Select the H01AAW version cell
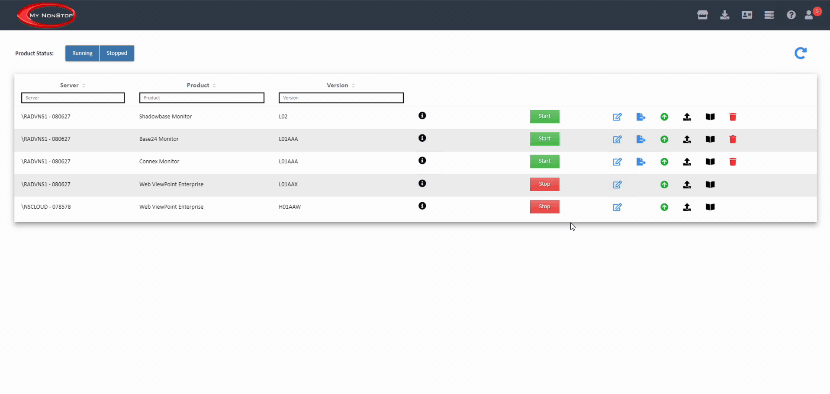The height and width of the screenshot is (394, 830). pos(290,207)
